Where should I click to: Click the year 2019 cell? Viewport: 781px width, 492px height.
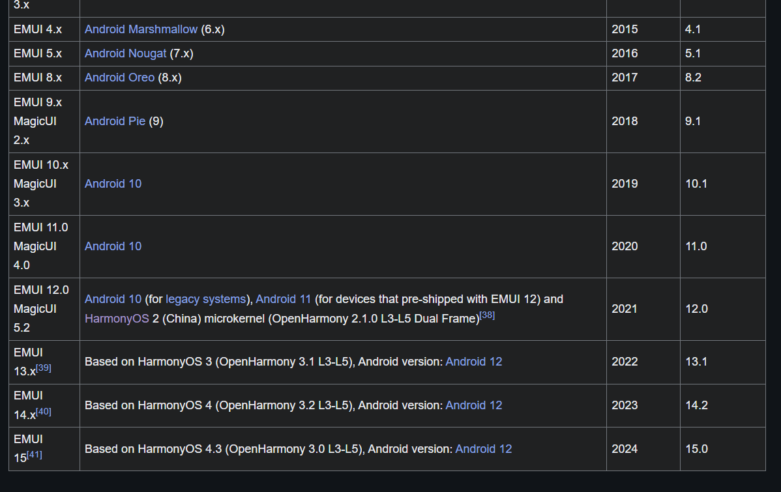click(643, 184)
